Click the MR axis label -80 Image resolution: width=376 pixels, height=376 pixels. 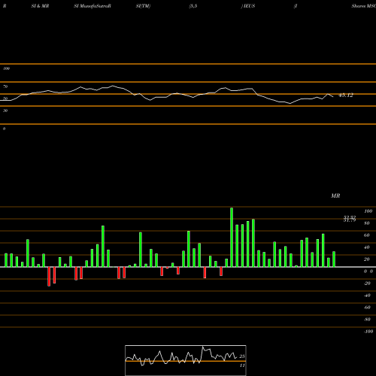[x=367, y=320]
